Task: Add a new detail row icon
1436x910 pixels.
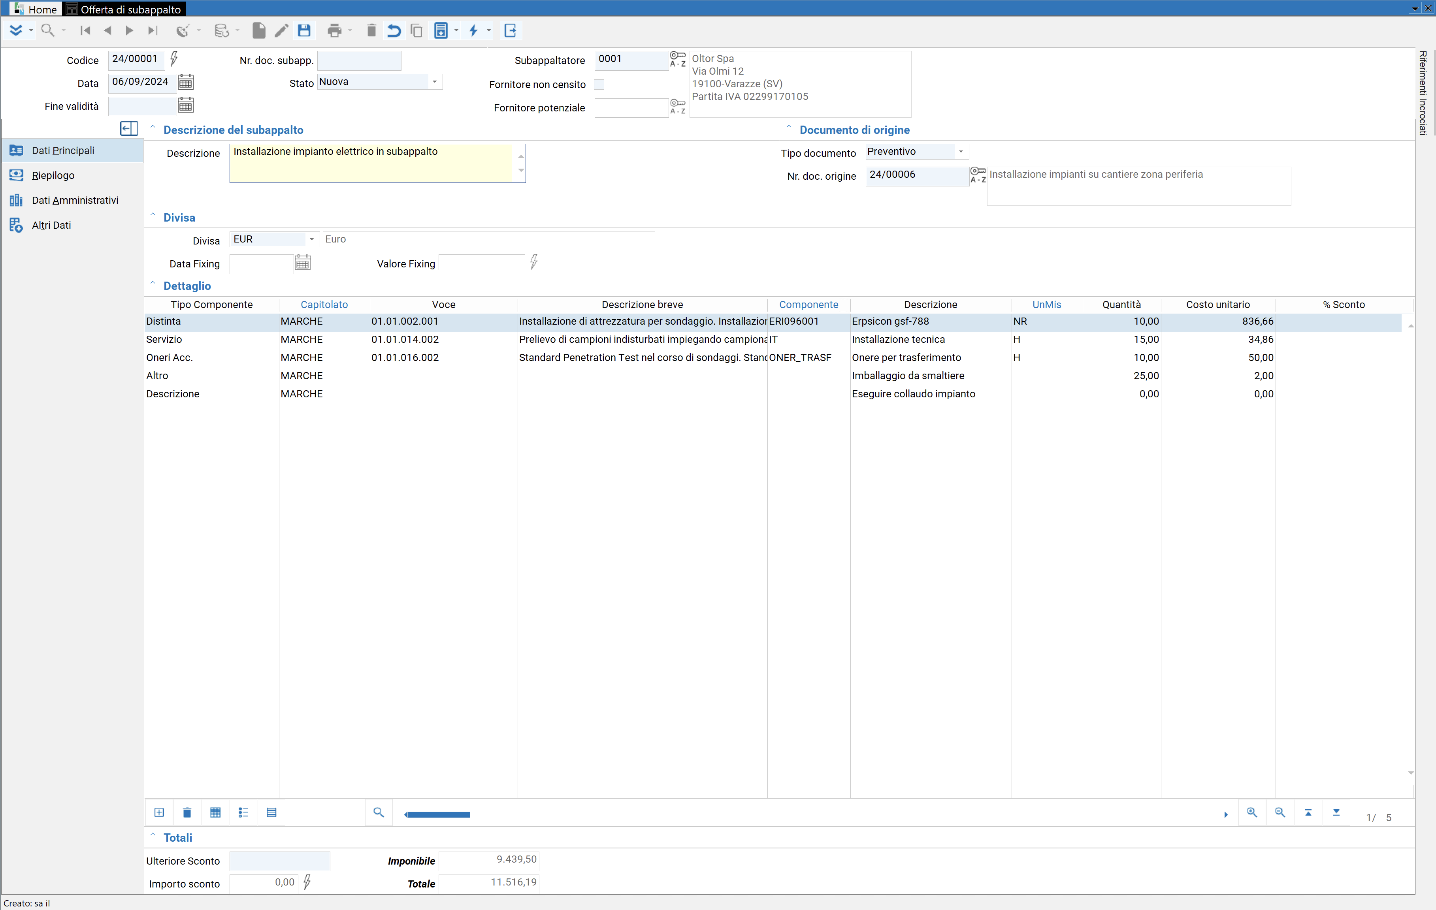Action: coord(159,813)
